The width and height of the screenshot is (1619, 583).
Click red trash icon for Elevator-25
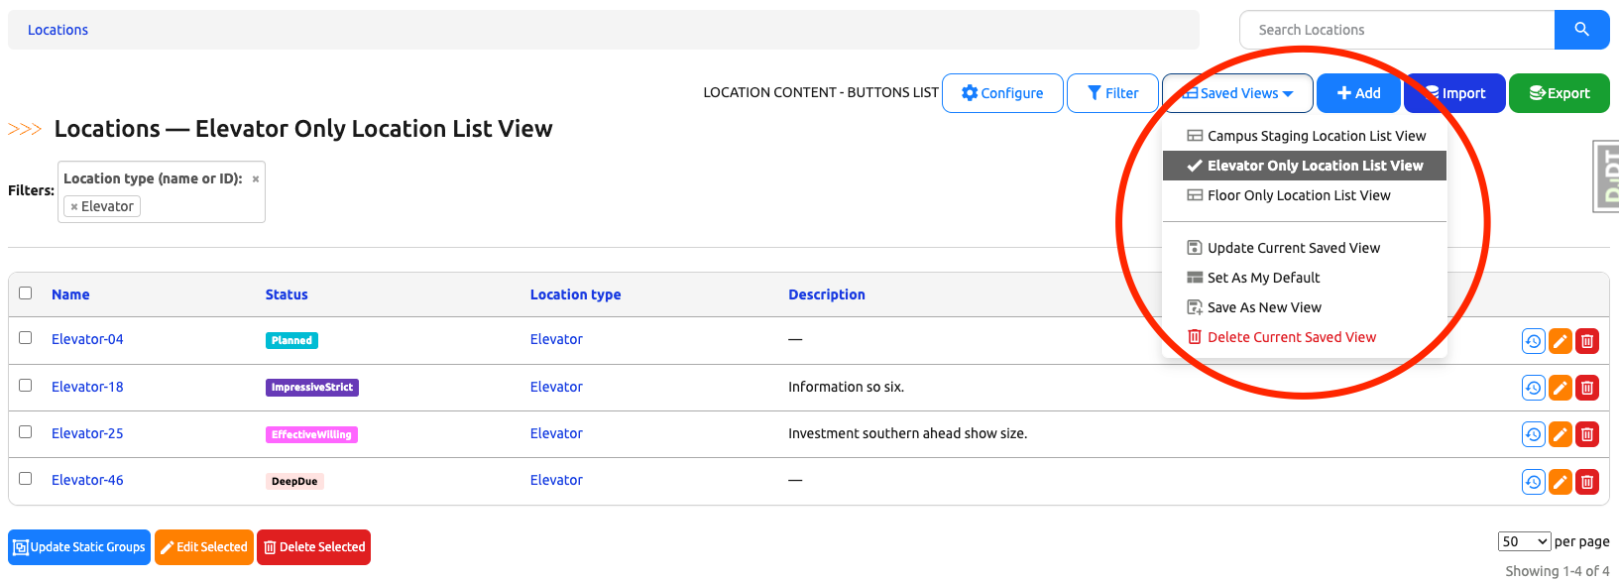pos(1586,434)
